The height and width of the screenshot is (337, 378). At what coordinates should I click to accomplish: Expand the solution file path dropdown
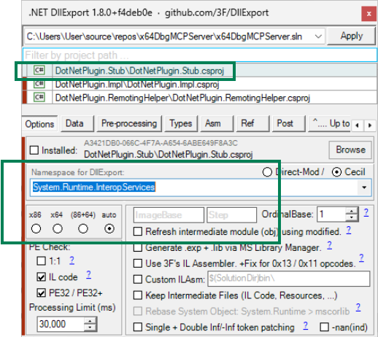pos(318,36)
